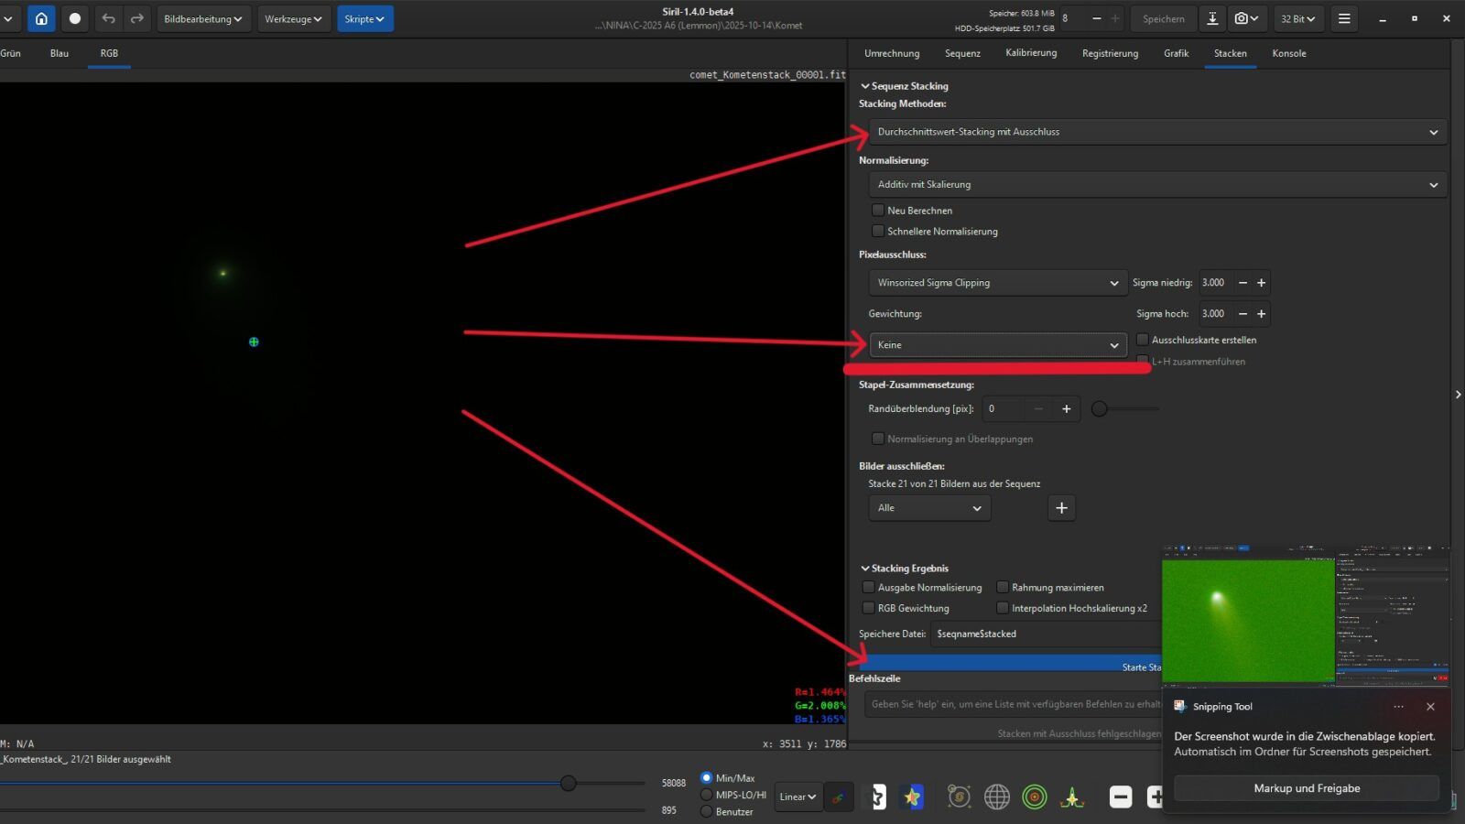Screen dimensions: 1465x824
Task: Click the save-as download icon
Action: tap(1212, 18)
